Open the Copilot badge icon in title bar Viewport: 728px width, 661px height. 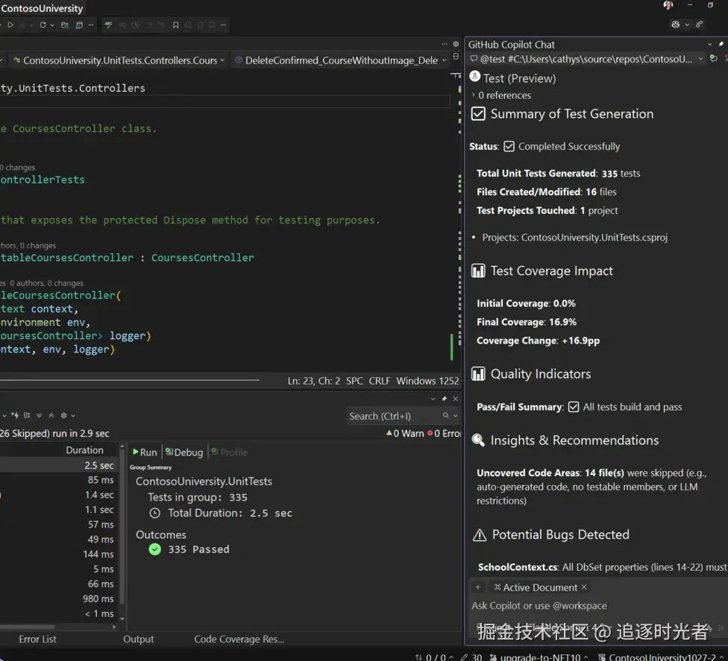(676, 24)
